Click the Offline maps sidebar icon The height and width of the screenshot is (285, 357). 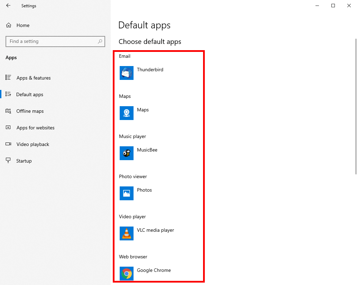point(8,111)
